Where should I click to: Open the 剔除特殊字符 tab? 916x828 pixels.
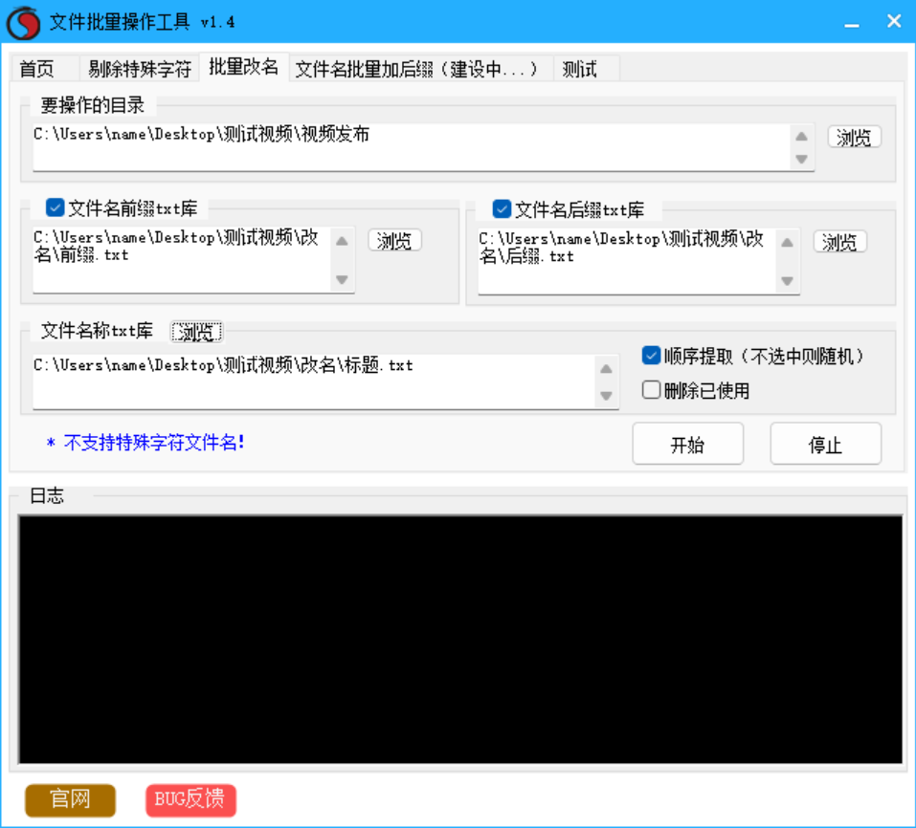pos(140,69)
